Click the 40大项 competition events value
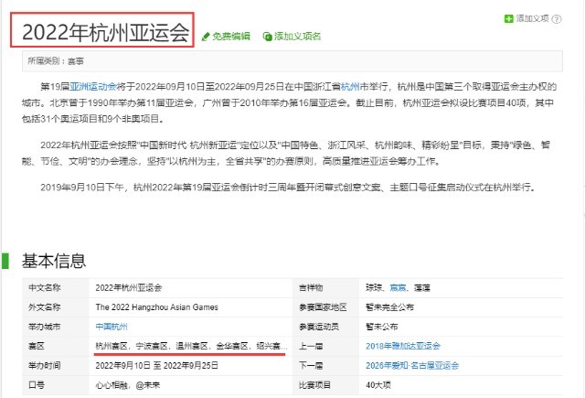The image size is (585, 398). [x=377, y=383]
